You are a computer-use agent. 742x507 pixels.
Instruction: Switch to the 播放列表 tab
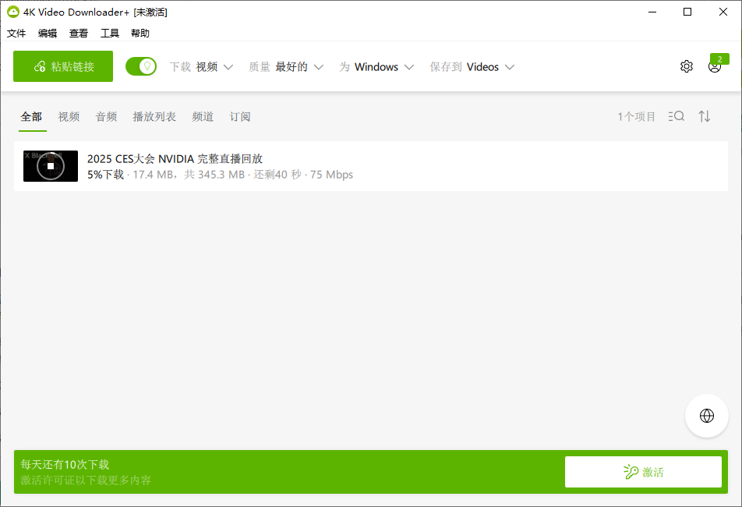[x=154, y=116]
